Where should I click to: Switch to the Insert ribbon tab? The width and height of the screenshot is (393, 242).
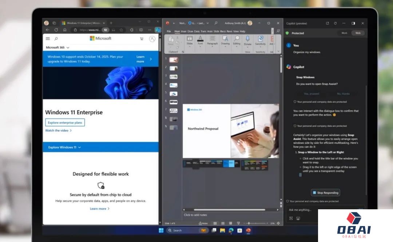click(x=184, y=31)
